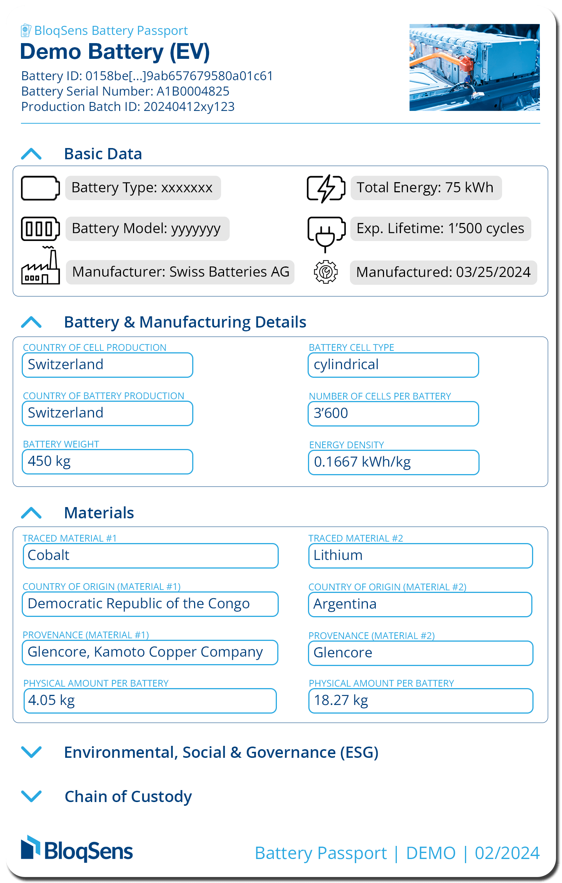Click the Basic Data heading
The height and width of the screenshot is (883, 562).
[x=103, y=154]
